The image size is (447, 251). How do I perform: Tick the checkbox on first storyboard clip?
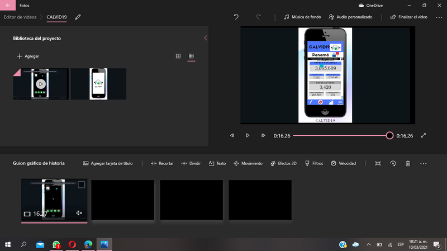click(x=82, y=184)
